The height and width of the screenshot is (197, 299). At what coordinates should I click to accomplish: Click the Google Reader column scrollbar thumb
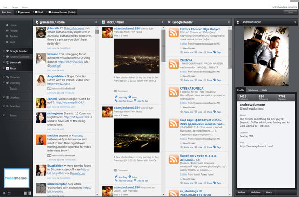tap(230, 49)
